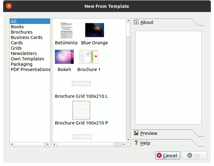The height and width of the screenshot is (166, 214).
Task: Choose the Blue Orange template thumbnail
Action: pos(94,30)
